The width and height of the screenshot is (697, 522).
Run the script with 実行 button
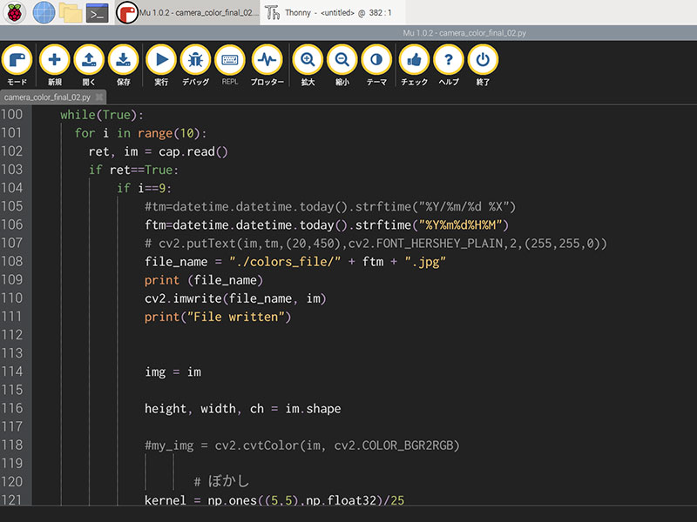(161, 62)
